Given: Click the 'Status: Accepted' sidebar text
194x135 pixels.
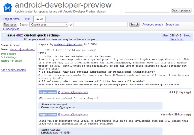Looking at the screenshot, I should [x=11, y=45].
